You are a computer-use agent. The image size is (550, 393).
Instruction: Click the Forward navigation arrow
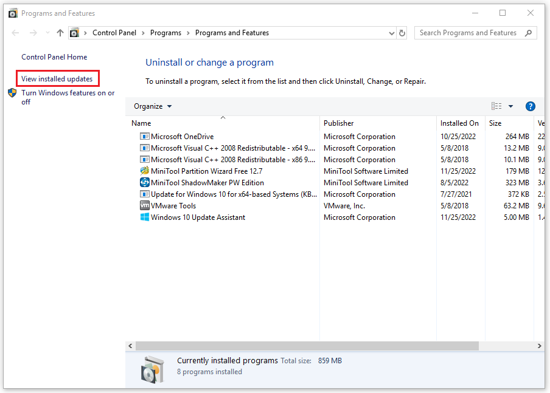pyautogui.click(x=33, y=33)
